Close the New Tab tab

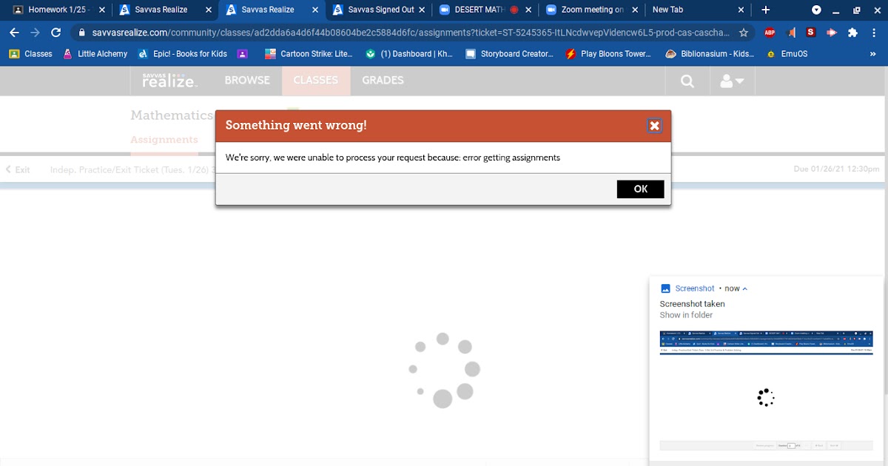[741, 10]
